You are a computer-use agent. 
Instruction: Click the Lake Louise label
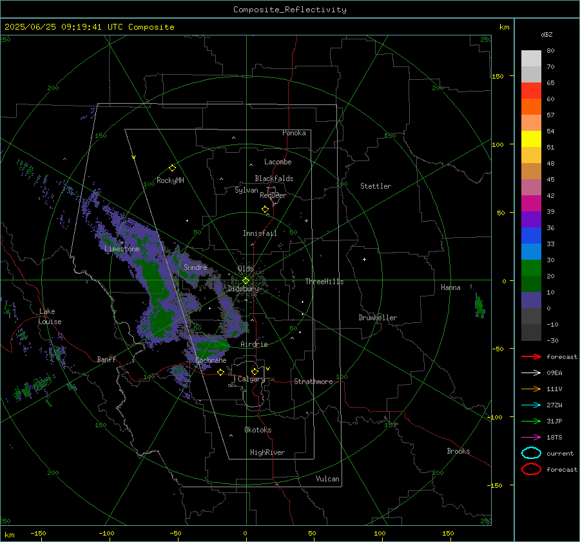coord(50,316)
